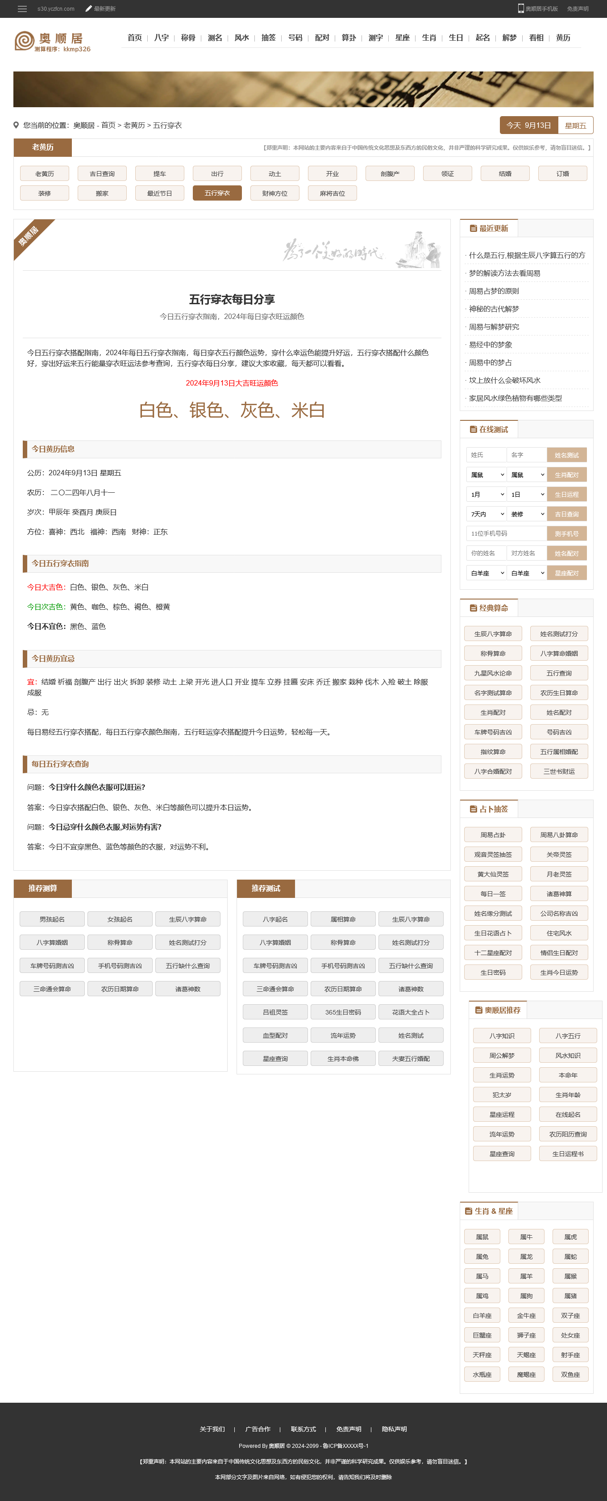
Task: Click the 星座配对 submit button
Action: point(566,573)
